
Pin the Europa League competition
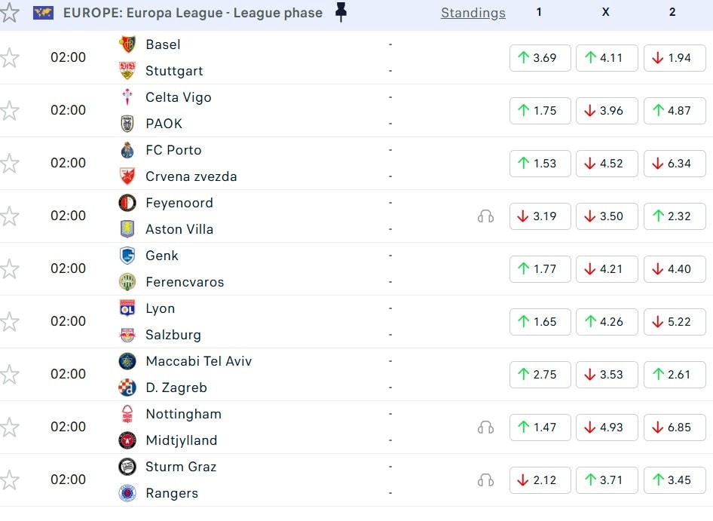[x=341, y=13]
